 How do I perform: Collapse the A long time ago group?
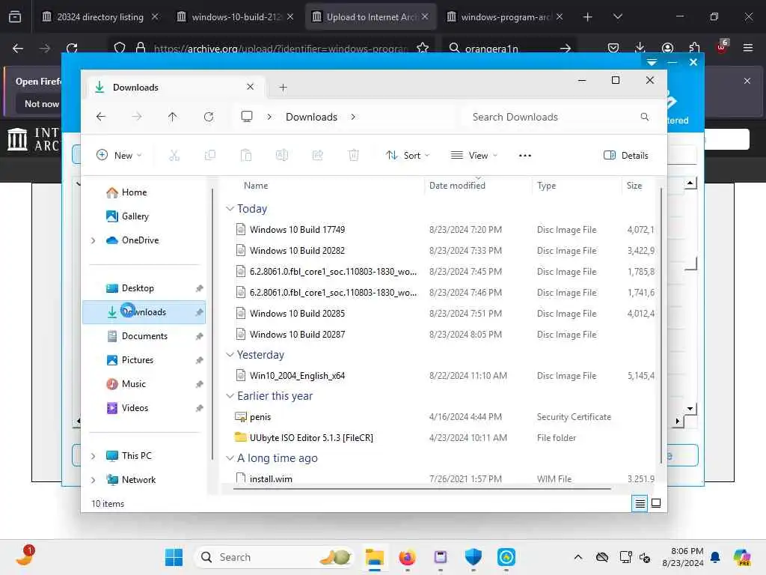tap(230, 458)
